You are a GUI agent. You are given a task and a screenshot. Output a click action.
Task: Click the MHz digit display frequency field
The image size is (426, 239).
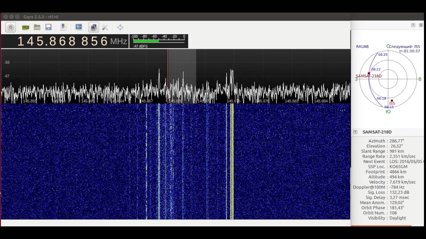[x=63, y=41]
